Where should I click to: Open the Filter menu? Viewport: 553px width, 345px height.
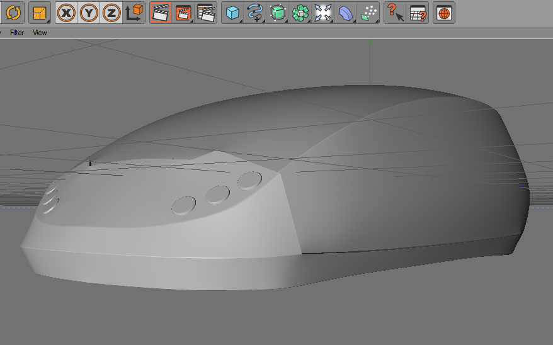click(x=17, y=33)
